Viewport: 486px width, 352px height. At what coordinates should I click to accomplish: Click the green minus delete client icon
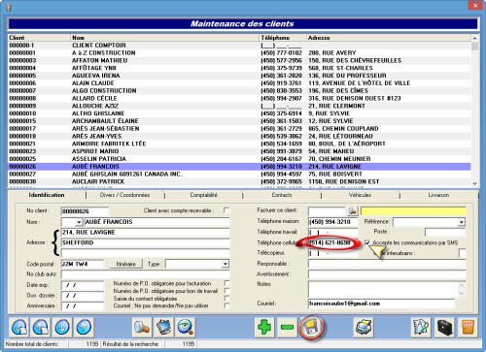[287, 327]
